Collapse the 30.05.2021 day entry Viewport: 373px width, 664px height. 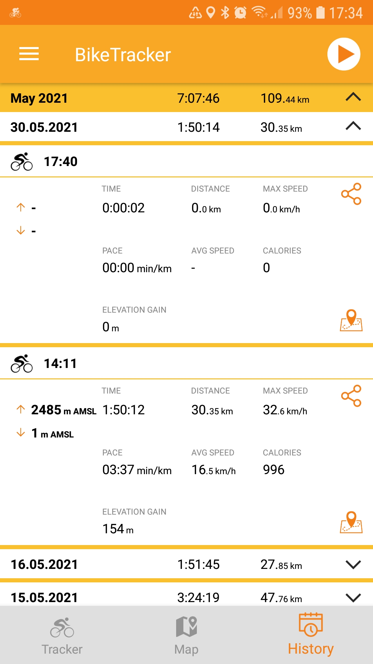pyautogui.click(x=353, y=127)
